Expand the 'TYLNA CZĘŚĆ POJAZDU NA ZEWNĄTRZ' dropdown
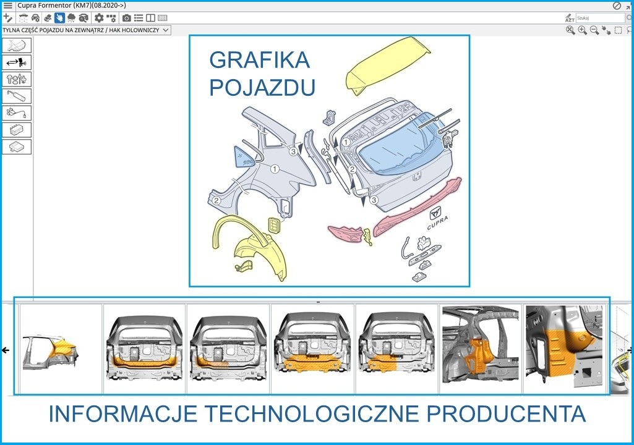The width and height of the screenshot is (634, 445). coord(166,30)
